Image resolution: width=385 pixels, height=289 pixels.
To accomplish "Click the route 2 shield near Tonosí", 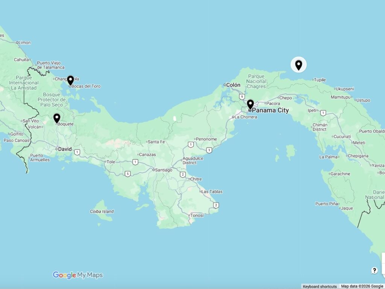I will [216, 205].
